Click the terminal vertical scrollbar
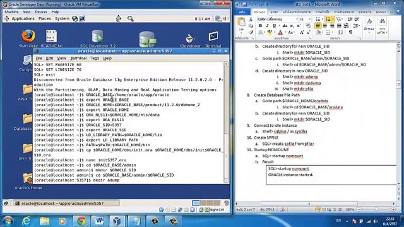The image size is (404, 227). pos(226,122)
